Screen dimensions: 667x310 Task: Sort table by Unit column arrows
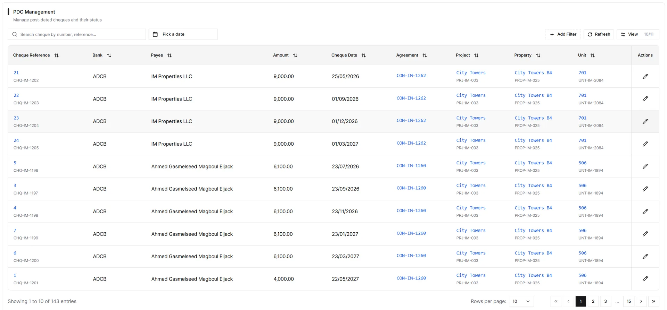[593, 55]
